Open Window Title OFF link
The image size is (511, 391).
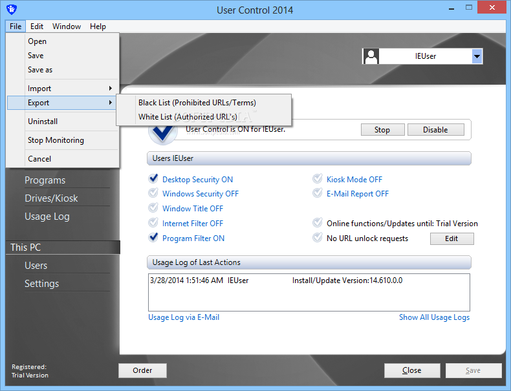coord(193,209)
